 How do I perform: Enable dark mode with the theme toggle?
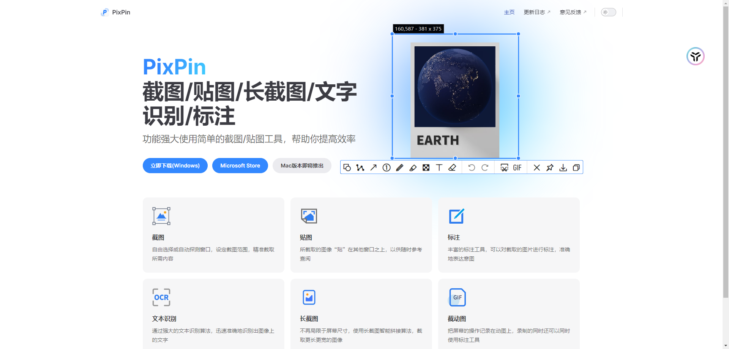click(608, 12)
